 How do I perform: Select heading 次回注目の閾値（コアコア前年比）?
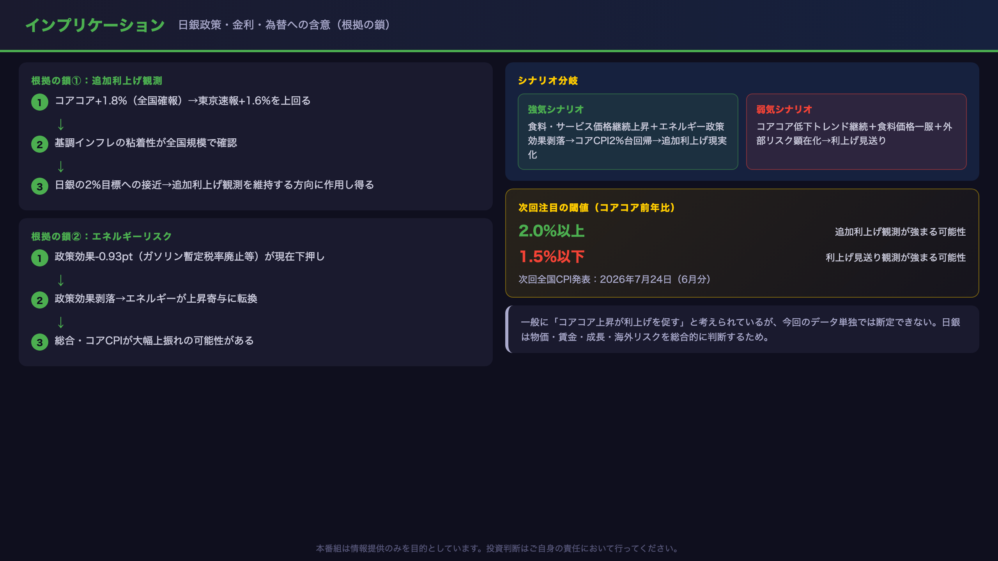coord(597,208)
